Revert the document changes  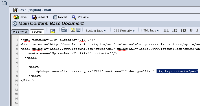tap(60, 17)
